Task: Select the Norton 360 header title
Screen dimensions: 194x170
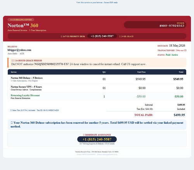Action: [x=23, y=25]
